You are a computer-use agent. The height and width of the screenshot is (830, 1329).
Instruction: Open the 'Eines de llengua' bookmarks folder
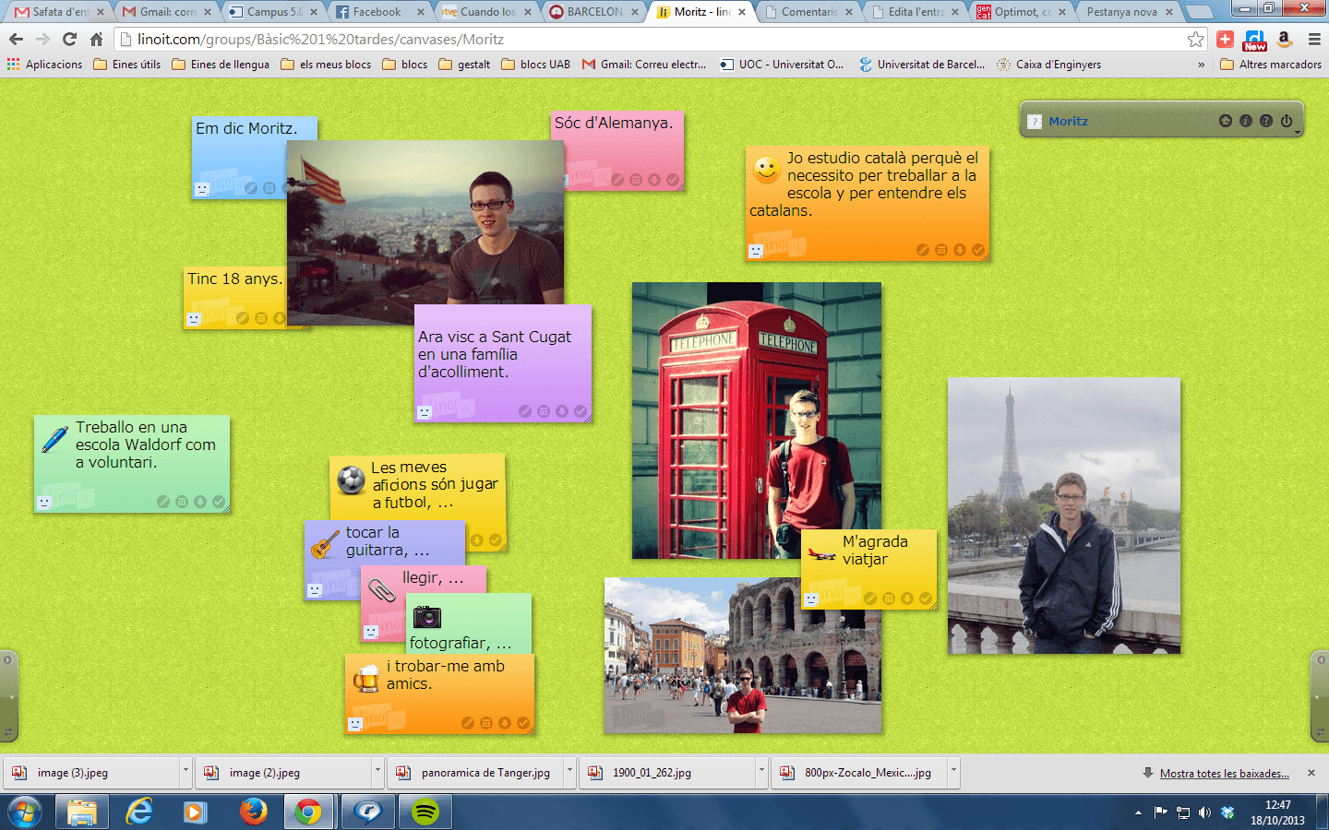click(x=221, y=65)
